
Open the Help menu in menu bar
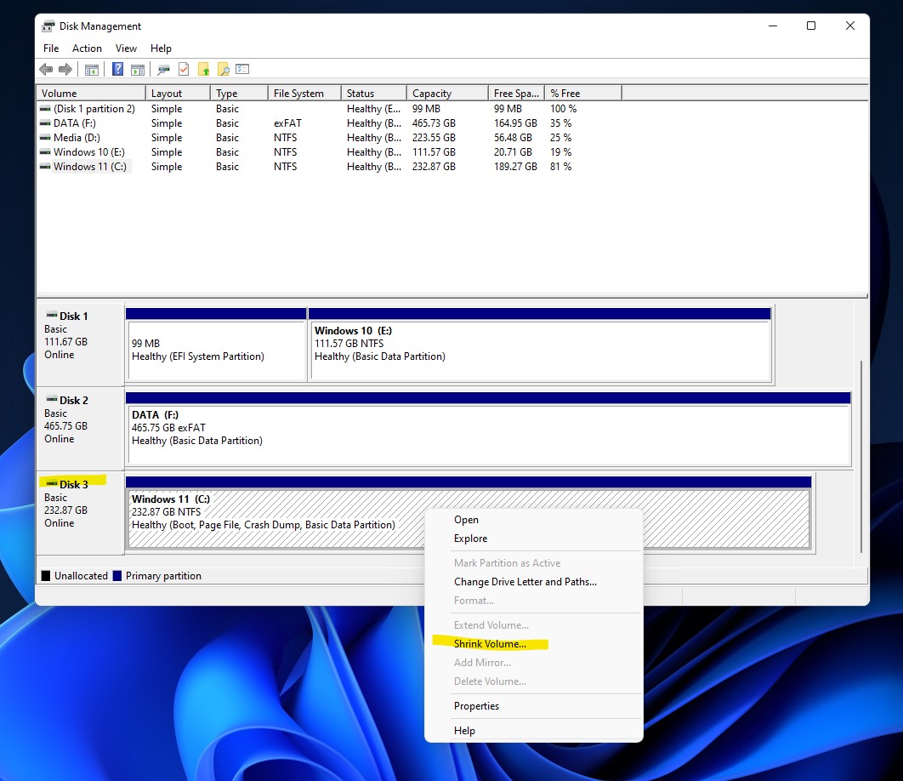162,48
